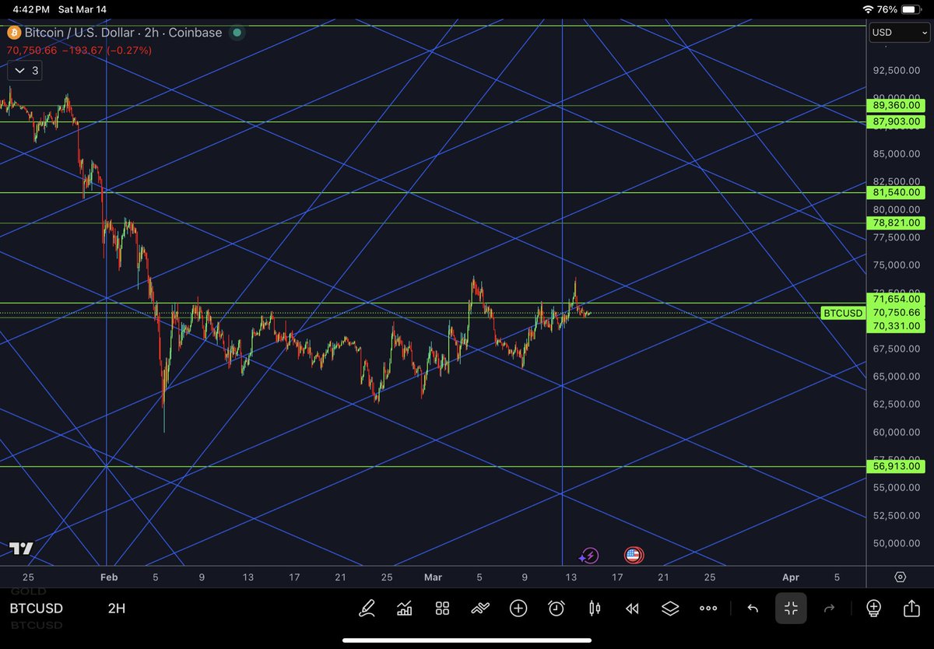Expand the chevron showing 3 hidden indicators
Image resolution: width=934 pixels, height=649 pixels.
tap(24, 70)
